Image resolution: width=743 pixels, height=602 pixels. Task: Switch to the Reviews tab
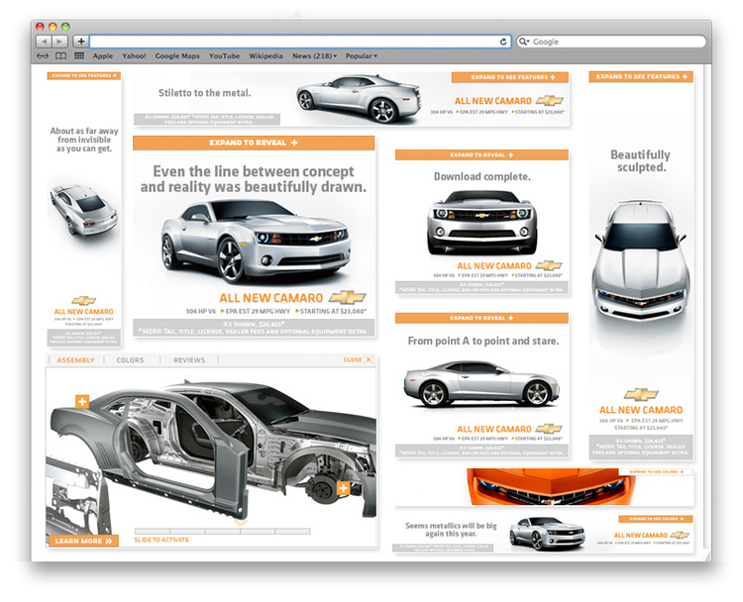pyautogui.click(x=189, y=360)
